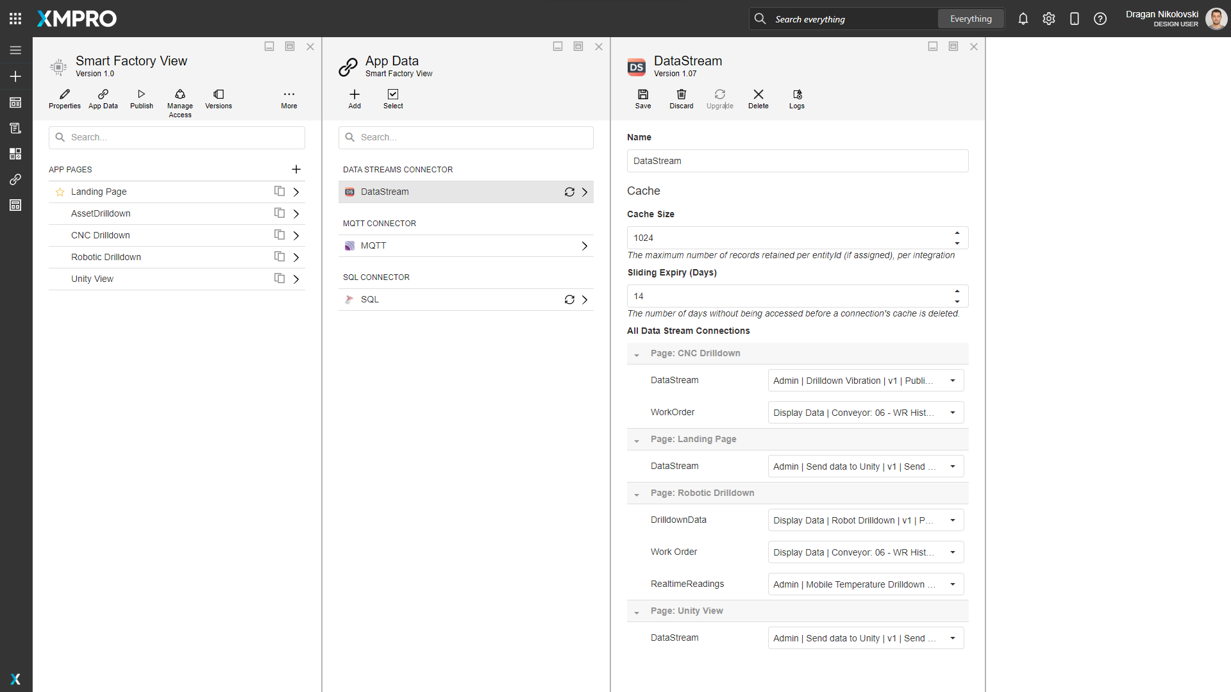Add a new app page with the plus button
Image resolution: width=1231 pixels, height=692 pixels.
[x=296, y=169]
